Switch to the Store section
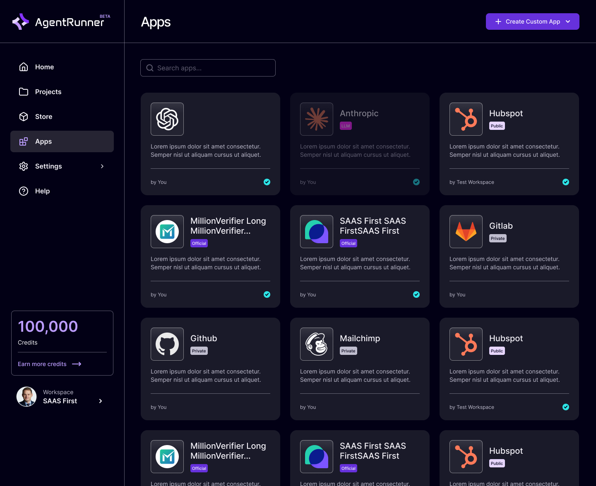The width and height of the screenshot is (596, 486). click(x=43, y=117)
